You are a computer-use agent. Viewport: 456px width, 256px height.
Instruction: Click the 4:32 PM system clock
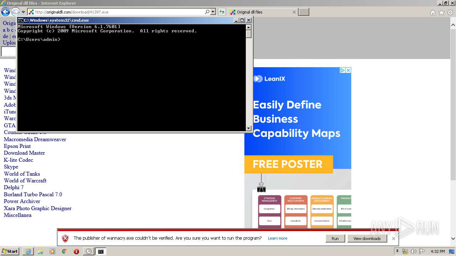[x=438, y=251]
